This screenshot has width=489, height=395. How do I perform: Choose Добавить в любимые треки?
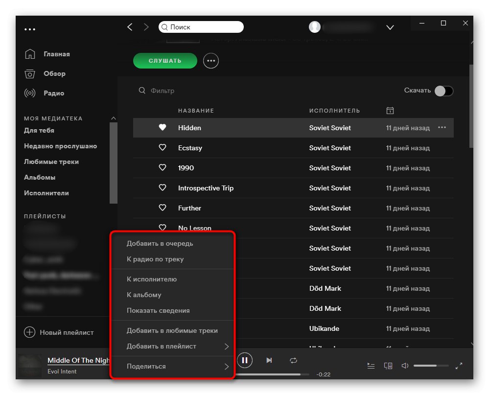172,330
